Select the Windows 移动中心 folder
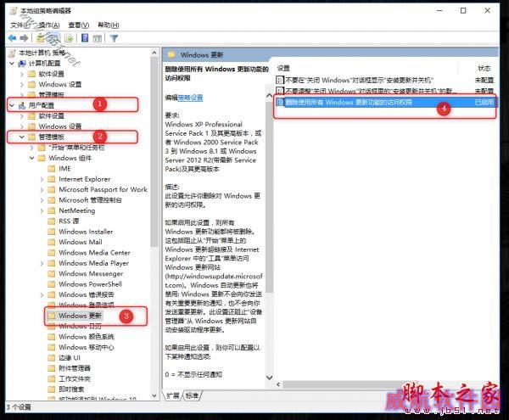The image size is (509, 420). (x=87, y=347)
